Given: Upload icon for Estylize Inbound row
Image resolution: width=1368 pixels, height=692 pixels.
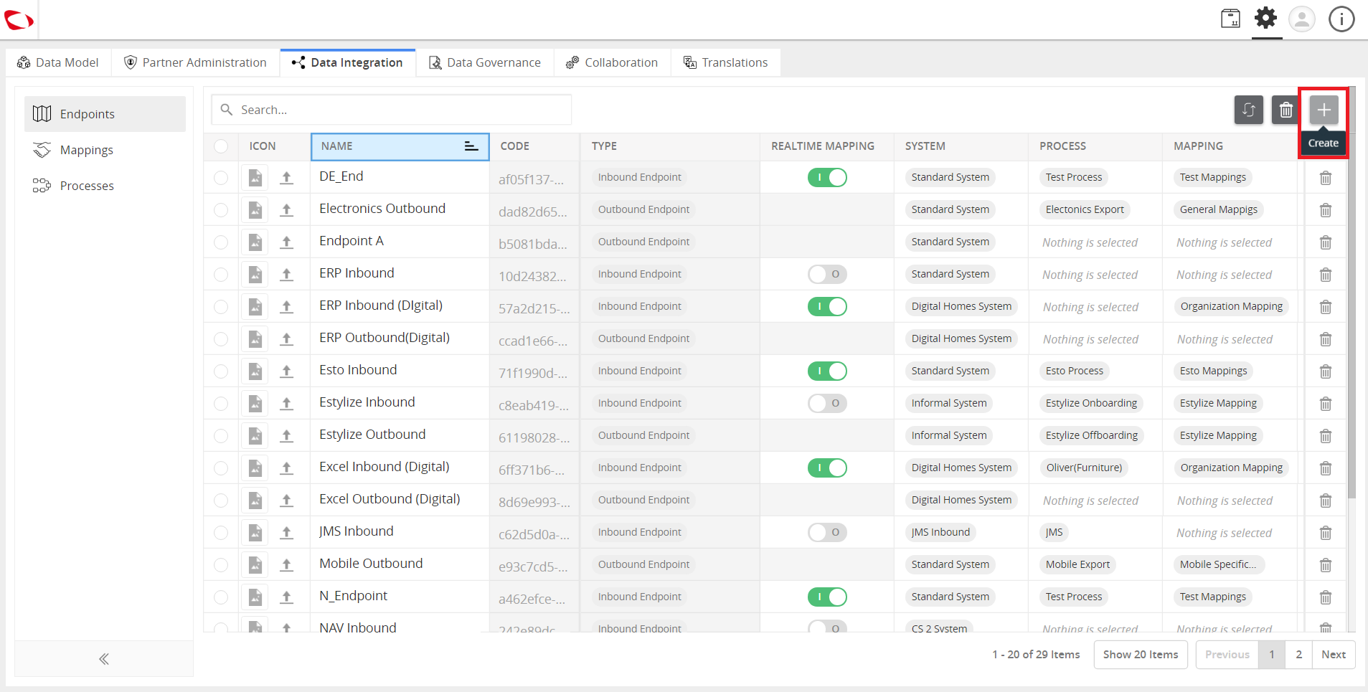Looking at the screenshot, I should coord(287,404).
